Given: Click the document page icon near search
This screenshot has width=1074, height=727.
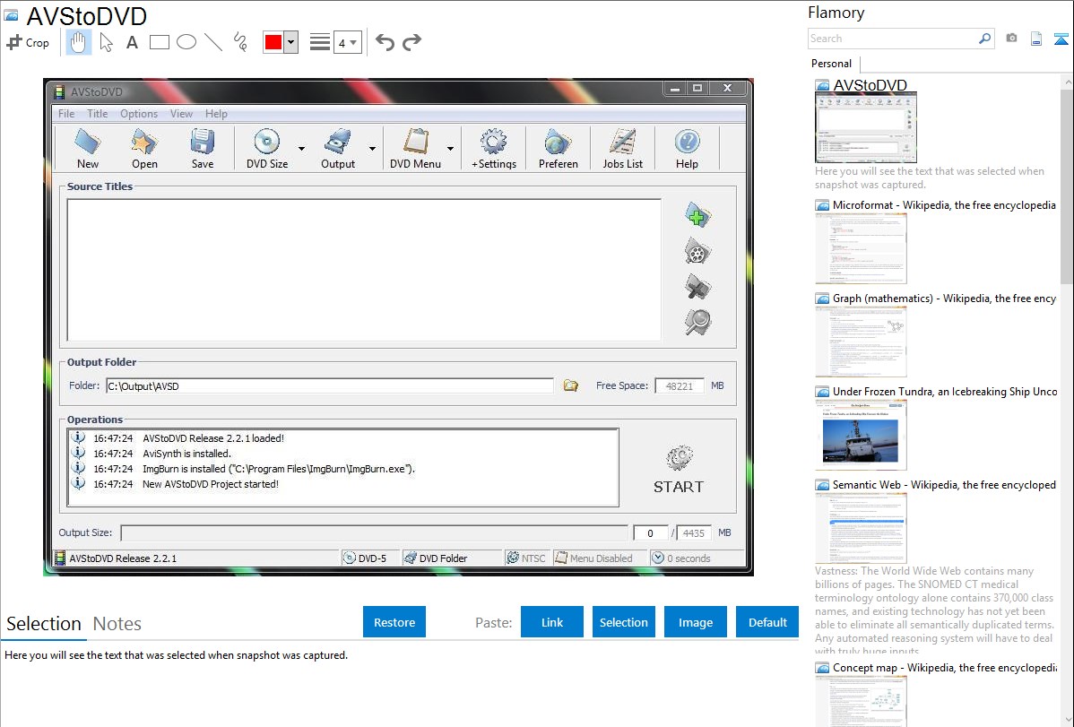Looking at the screenshot, I should click(x=1036, y=39).
